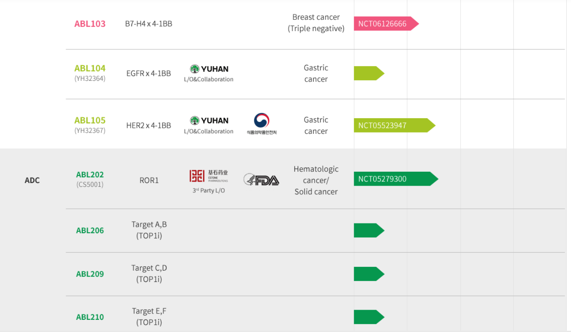Click the ABL104 green progress arrow

tap(368, 73)
